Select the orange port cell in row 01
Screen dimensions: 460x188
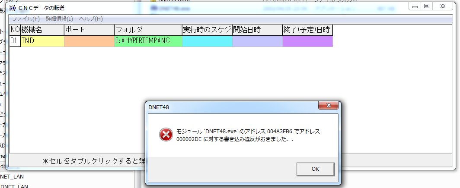click(x=89, y=41)
